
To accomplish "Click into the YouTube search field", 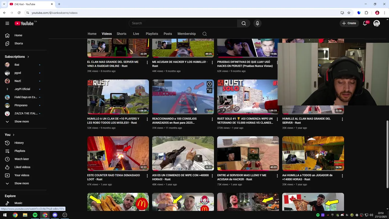I will (183, 23).
